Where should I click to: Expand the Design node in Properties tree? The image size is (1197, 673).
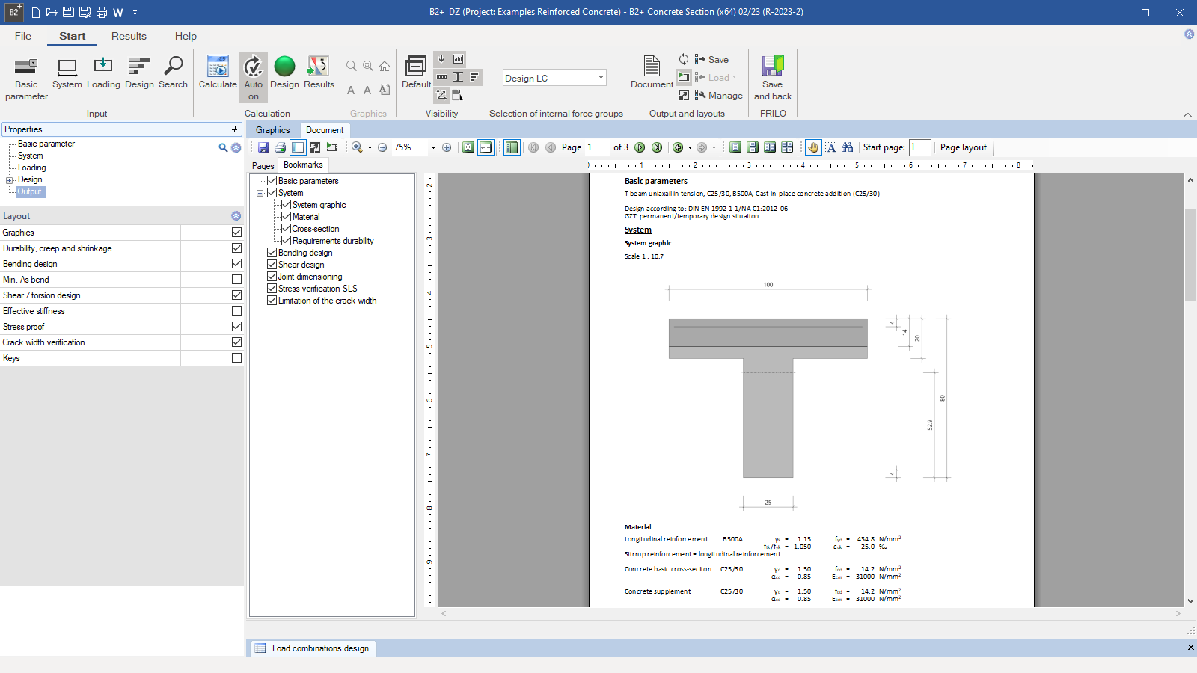tap(10, 180)
